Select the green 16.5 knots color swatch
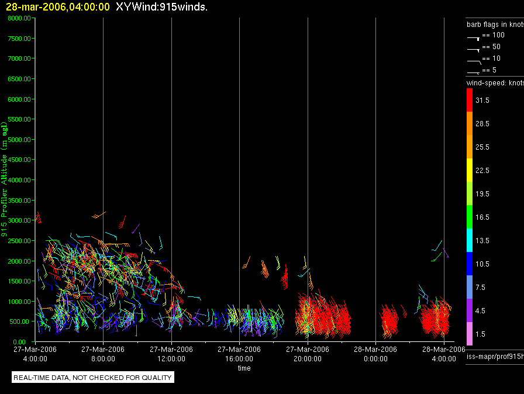Viewport: 524px width, 394px height. pos(470,217)
